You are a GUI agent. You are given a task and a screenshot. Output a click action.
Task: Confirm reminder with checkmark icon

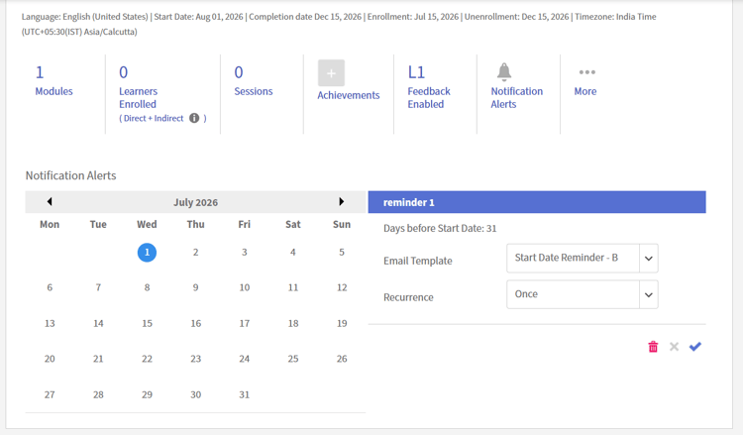coord(695,347)
